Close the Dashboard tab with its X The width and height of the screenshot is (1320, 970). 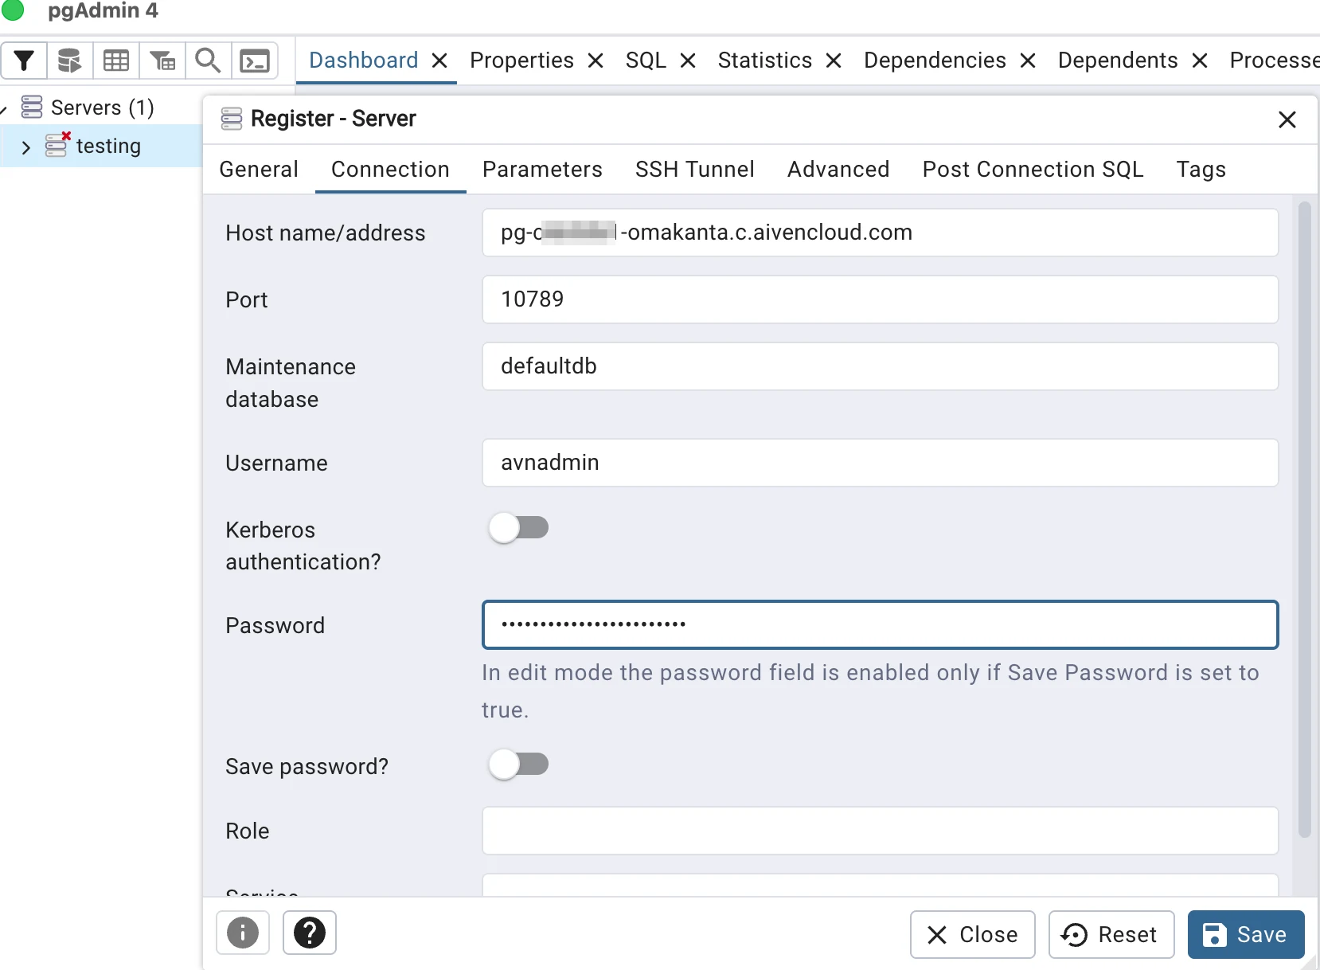(x=439, y=61)
